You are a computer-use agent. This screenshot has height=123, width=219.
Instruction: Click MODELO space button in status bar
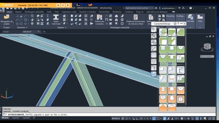[116, 119]
